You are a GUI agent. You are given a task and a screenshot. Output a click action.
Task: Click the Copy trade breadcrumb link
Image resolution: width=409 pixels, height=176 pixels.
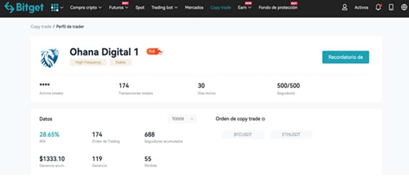(41, 27)
